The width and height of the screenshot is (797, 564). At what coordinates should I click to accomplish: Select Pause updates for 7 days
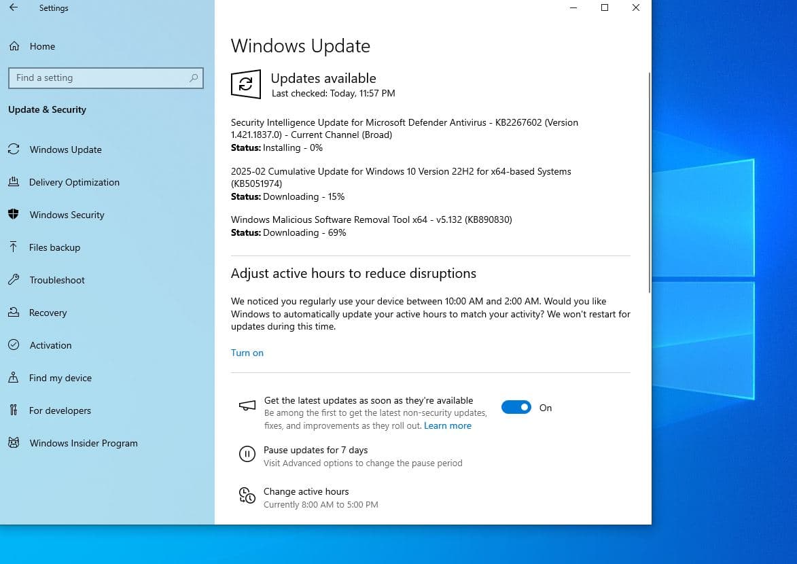point(315,450)
